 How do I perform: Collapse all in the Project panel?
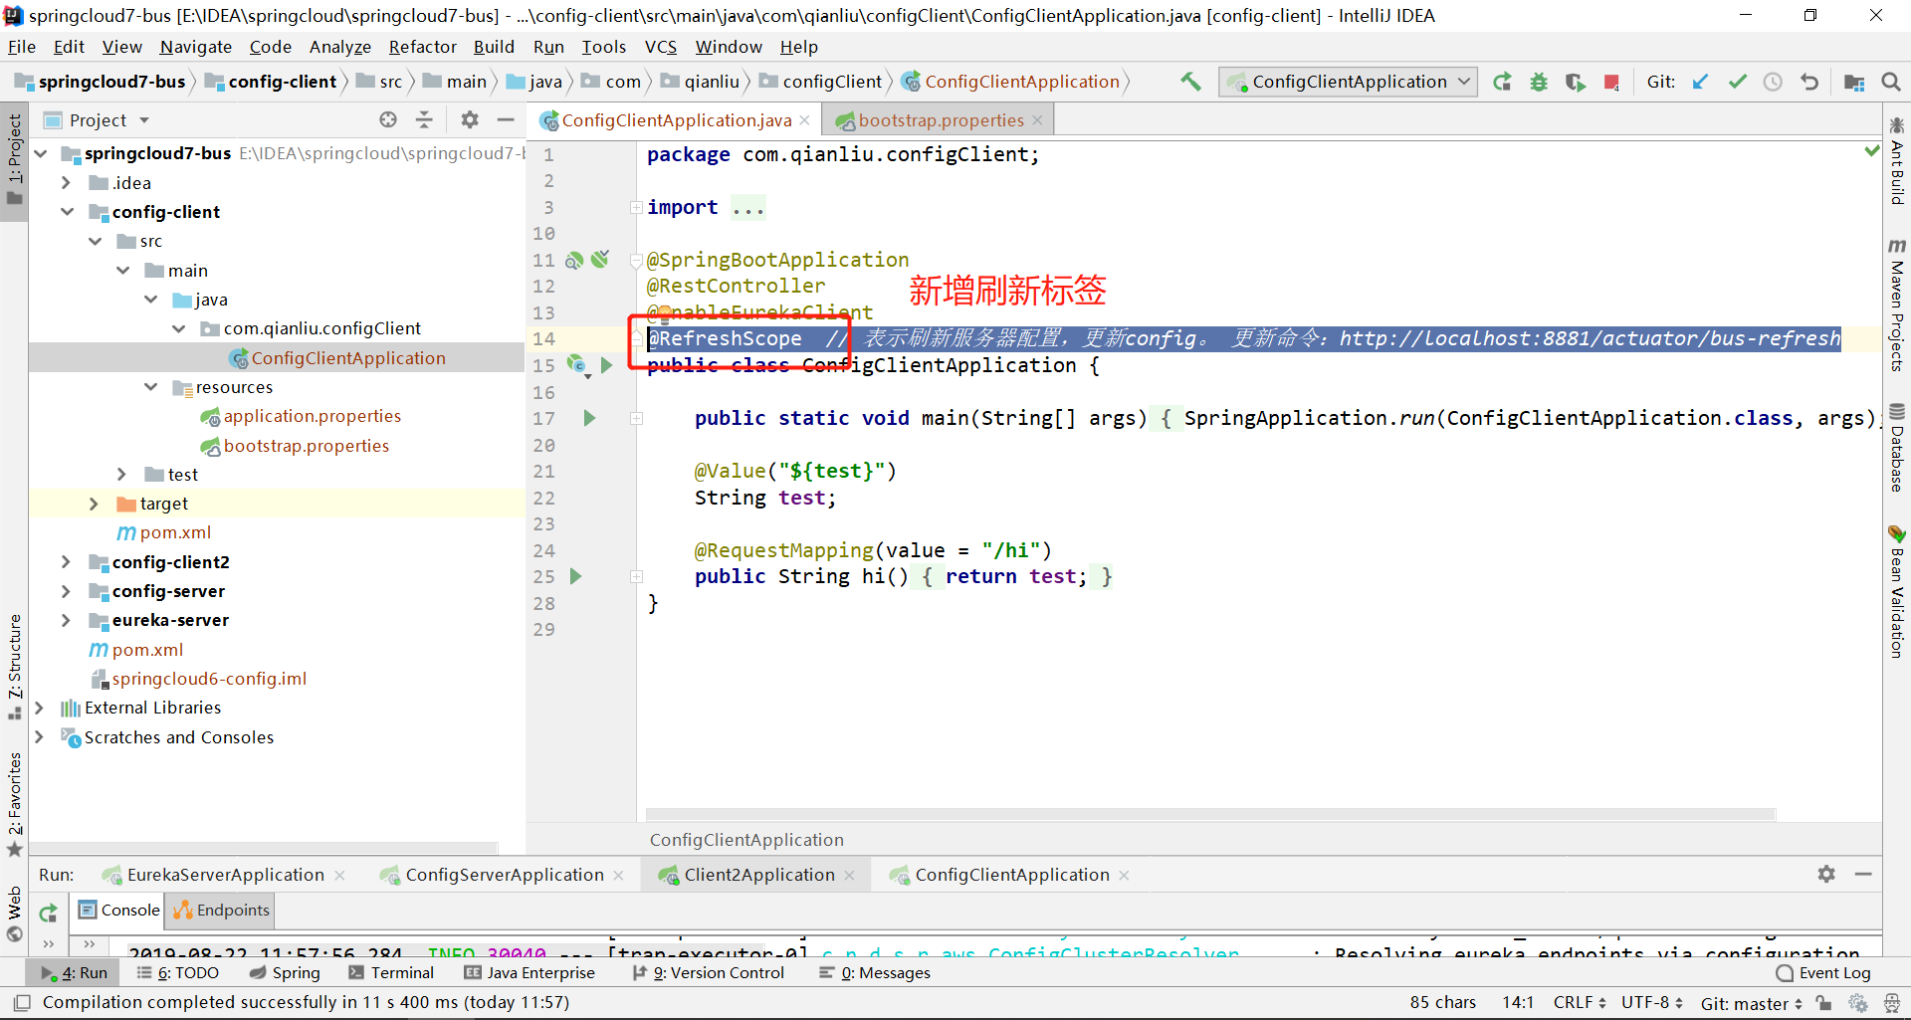[x=424, y=119]
